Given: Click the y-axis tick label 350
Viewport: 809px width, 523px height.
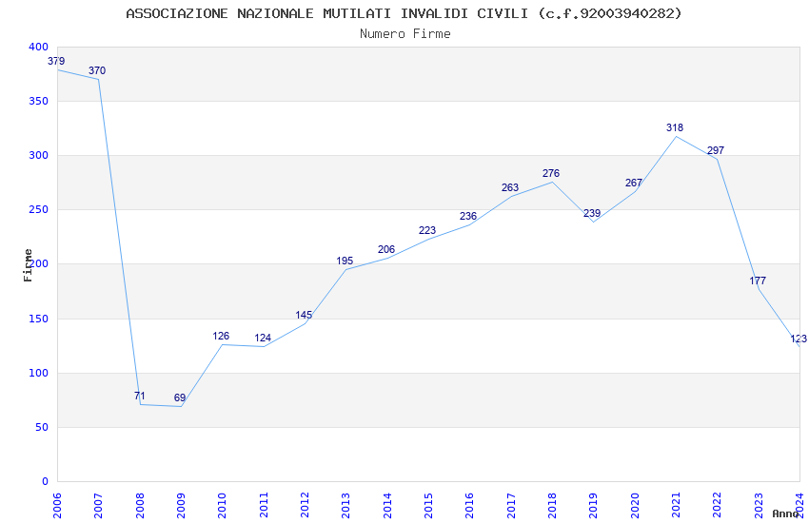Looking at the screenshot, I should tap(39, 101).
